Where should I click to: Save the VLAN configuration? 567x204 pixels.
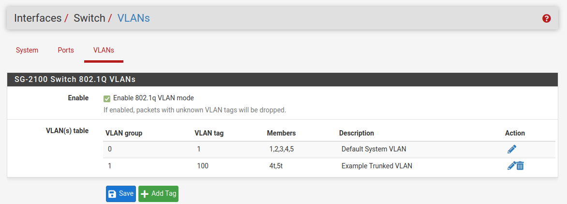click(x=121, y=194)
